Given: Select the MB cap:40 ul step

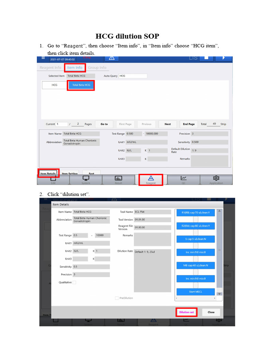Looking at the screenshot, I should coord(195,265).
